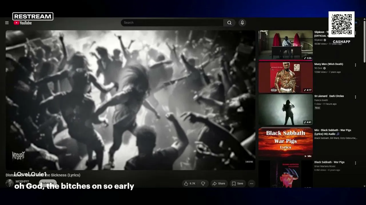
Task: Open options menu for Slipknot video
Action: tap(355, 33)
